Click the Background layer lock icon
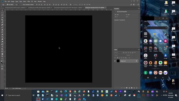 coord(136,61)
